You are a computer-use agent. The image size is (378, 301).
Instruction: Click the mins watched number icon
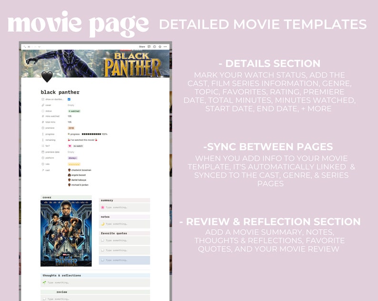[43, 116]
